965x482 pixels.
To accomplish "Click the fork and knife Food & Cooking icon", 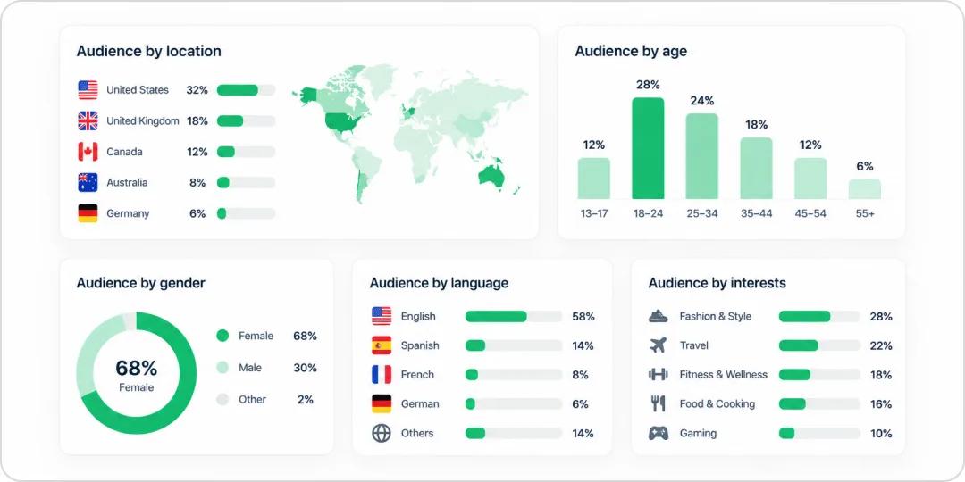I will (659, 404).
